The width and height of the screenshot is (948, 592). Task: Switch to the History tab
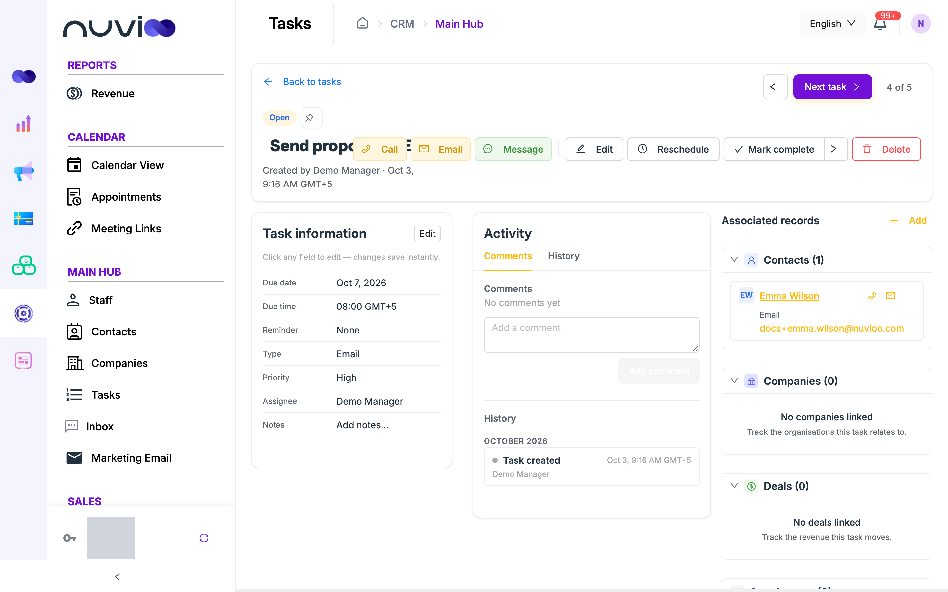(x=563, y=256)
